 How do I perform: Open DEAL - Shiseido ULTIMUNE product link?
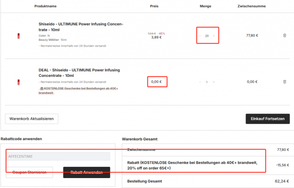pyautogui.click(x=79, y=73)
